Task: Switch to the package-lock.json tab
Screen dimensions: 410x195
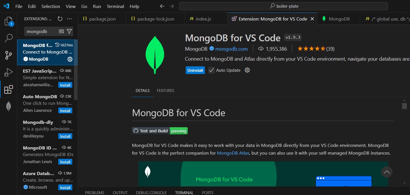Action: pyautogui.click(x=155, y=19)
